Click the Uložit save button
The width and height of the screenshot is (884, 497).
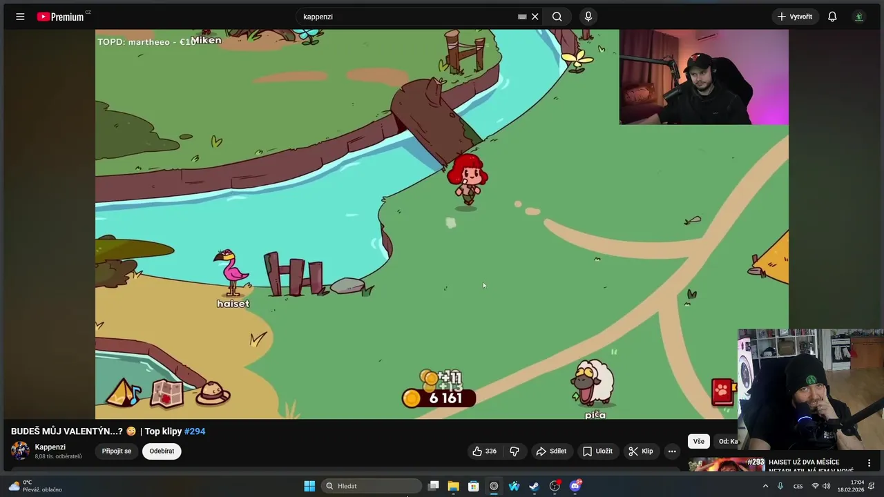pos(597,451)
